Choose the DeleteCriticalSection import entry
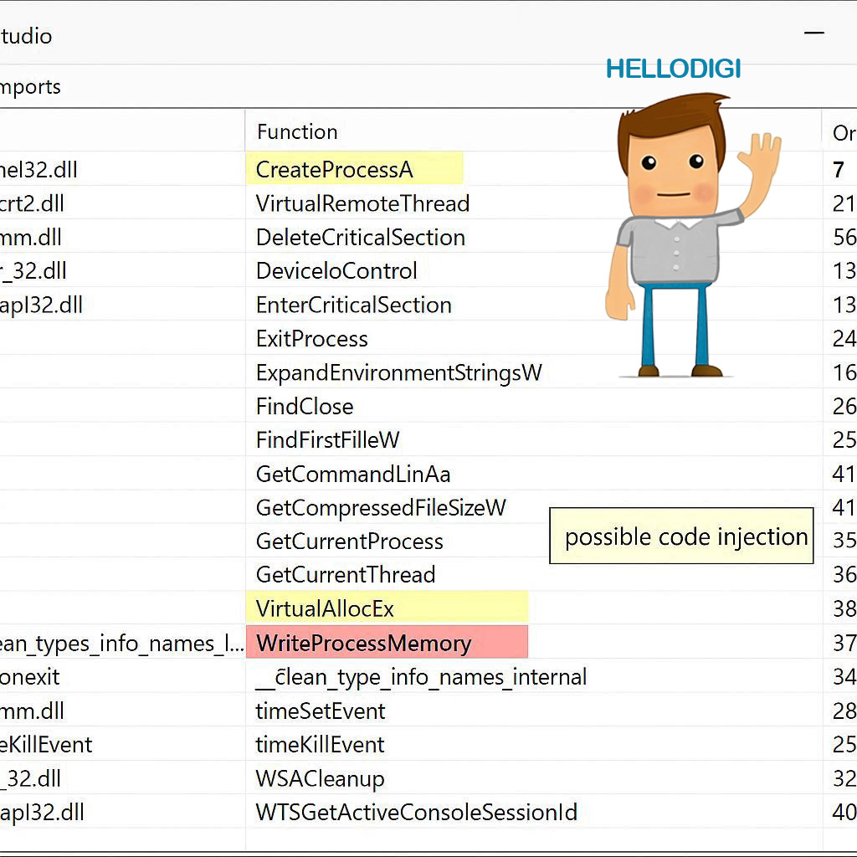 click(x=360, y=237)
